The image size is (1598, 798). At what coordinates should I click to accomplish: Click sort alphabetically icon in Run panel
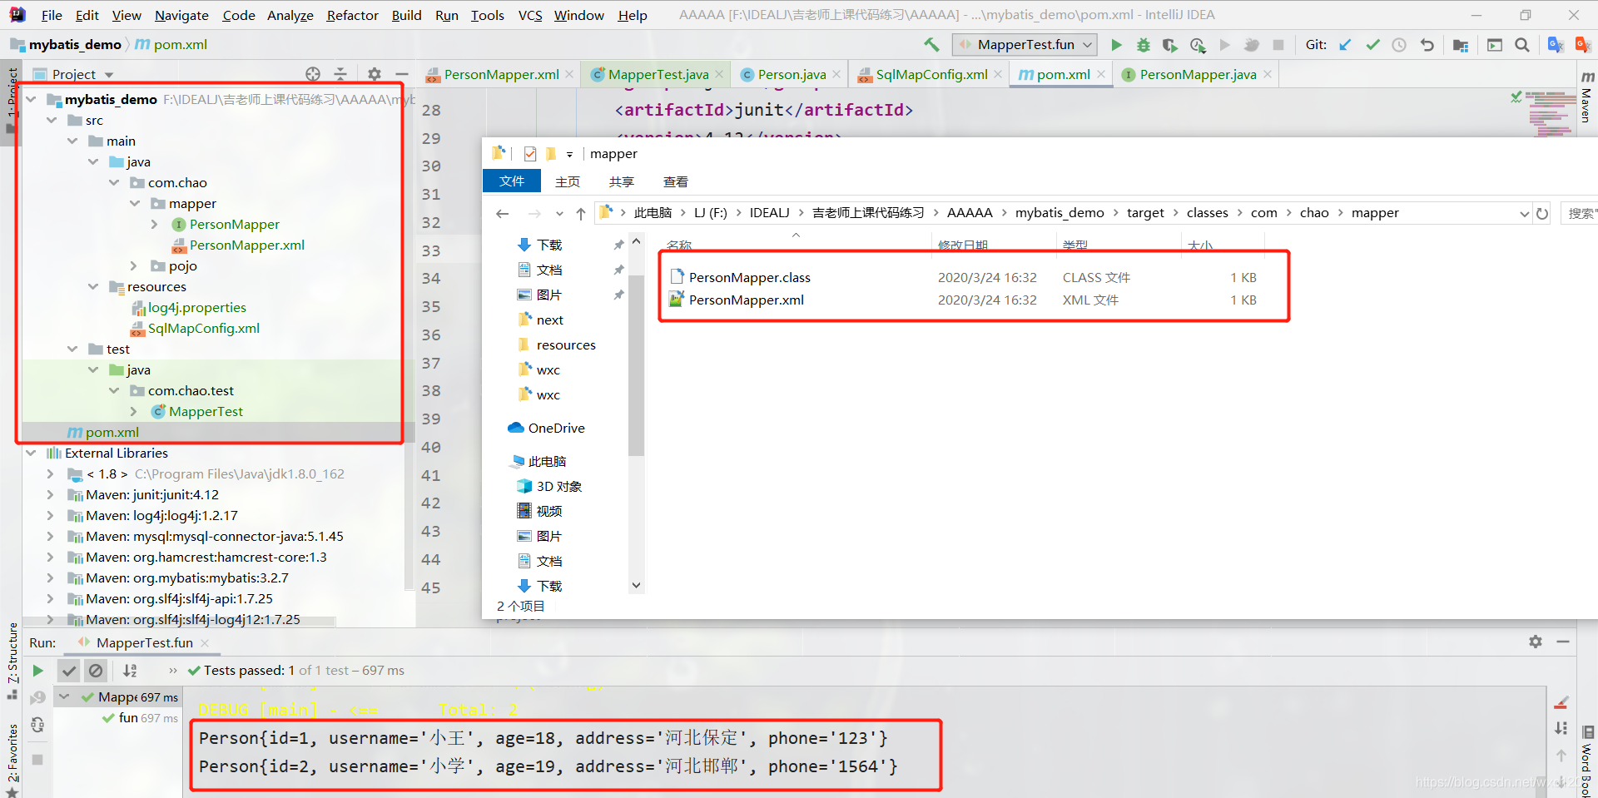pyautogui.click(x=130, y=671)
